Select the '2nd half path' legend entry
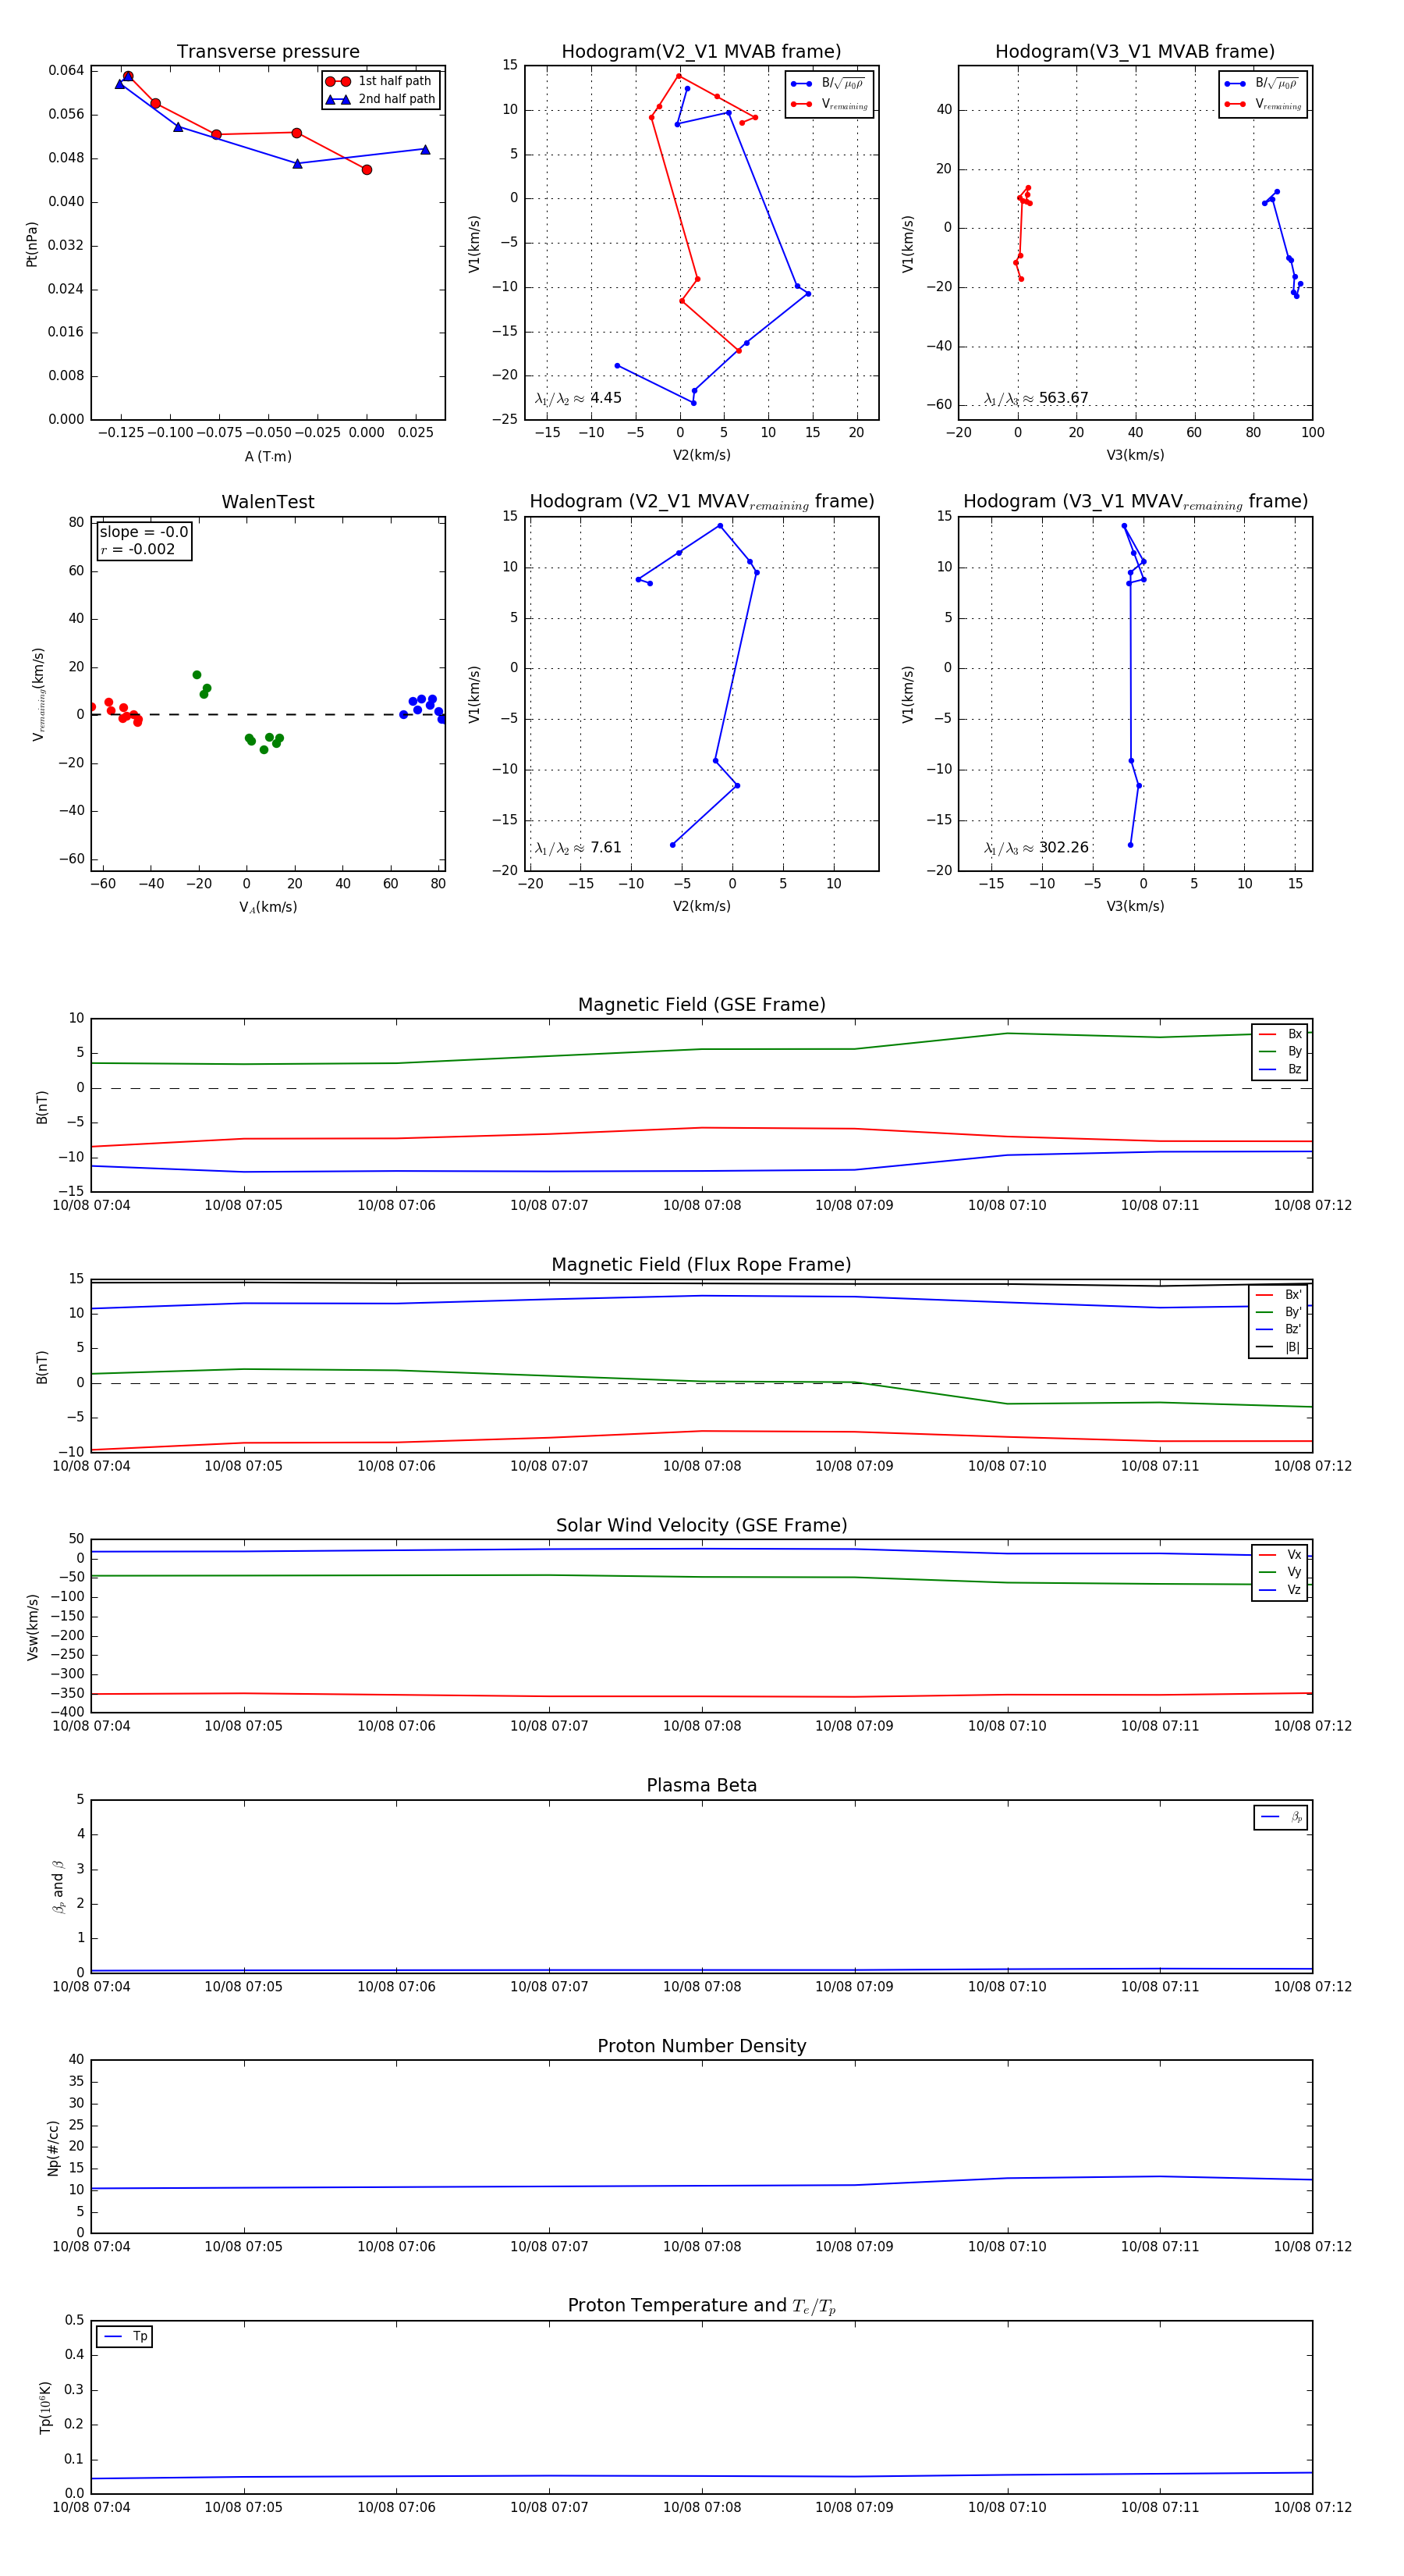 (x=381, y=99)
